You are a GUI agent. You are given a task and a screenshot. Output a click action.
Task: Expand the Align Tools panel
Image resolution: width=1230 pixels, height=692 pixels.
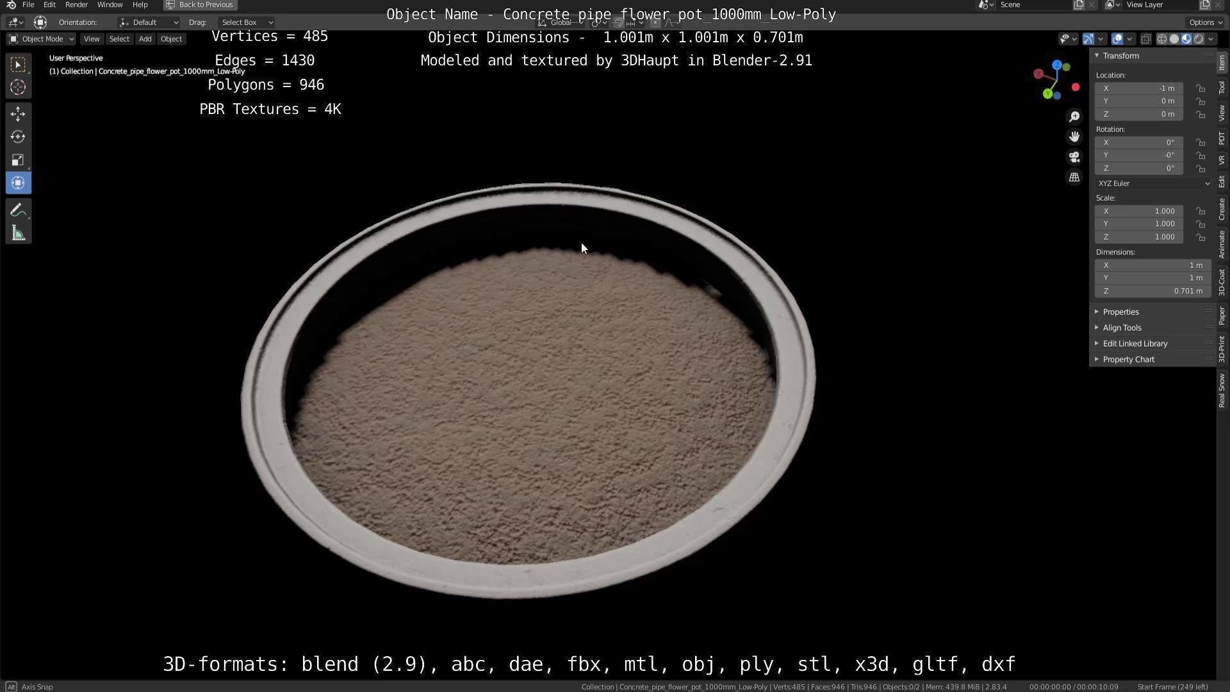(1122, 327)
